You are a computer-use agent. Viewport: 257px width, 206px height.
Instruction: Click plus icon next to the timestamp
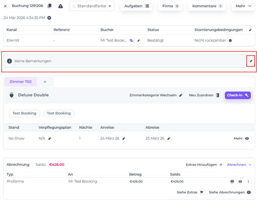(x=49, y=18)
